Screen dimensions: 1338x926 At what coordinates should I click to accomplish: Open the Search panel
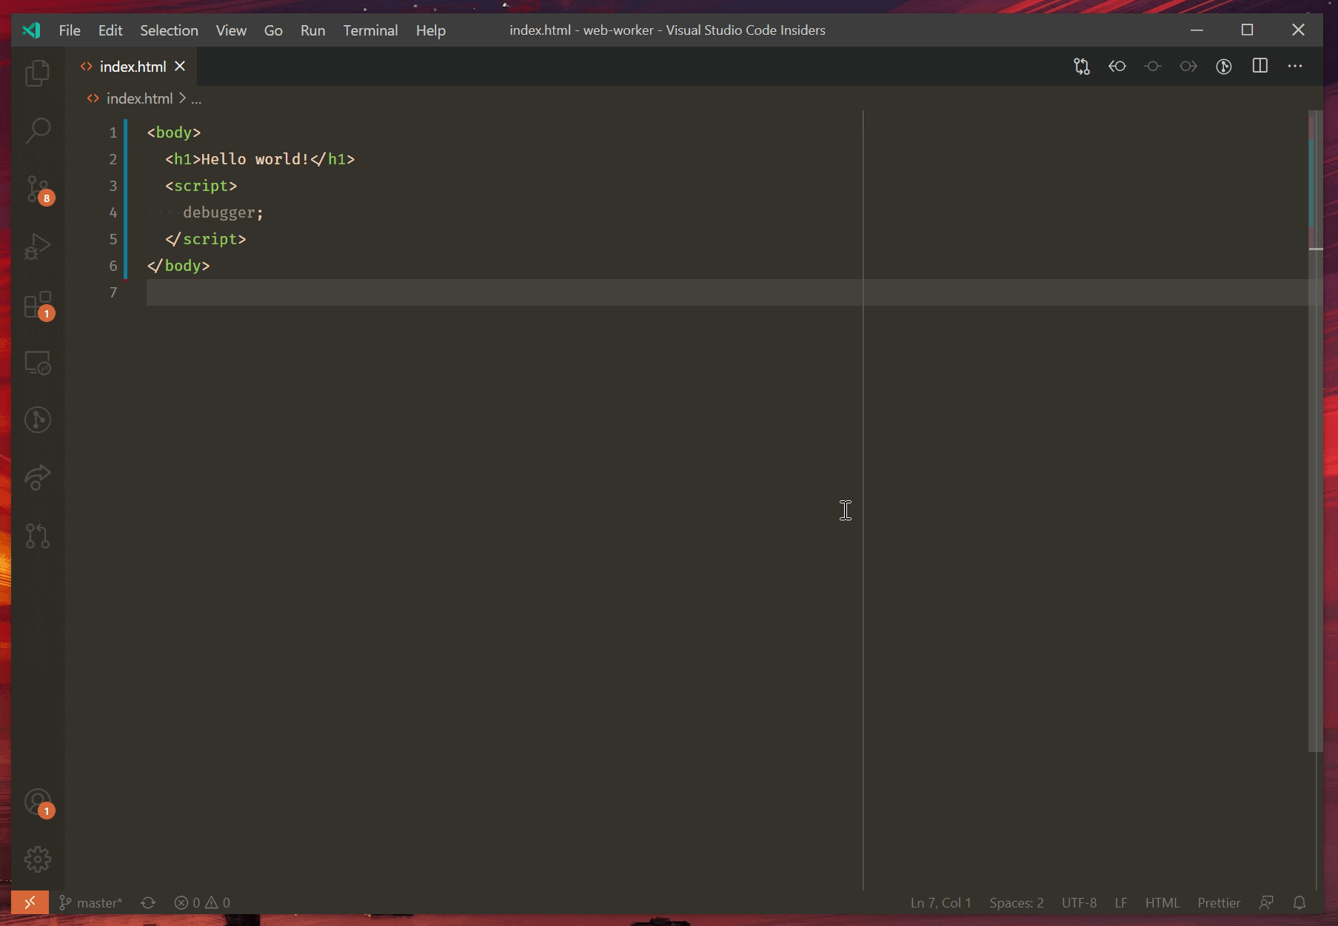(x=37, y=131)
